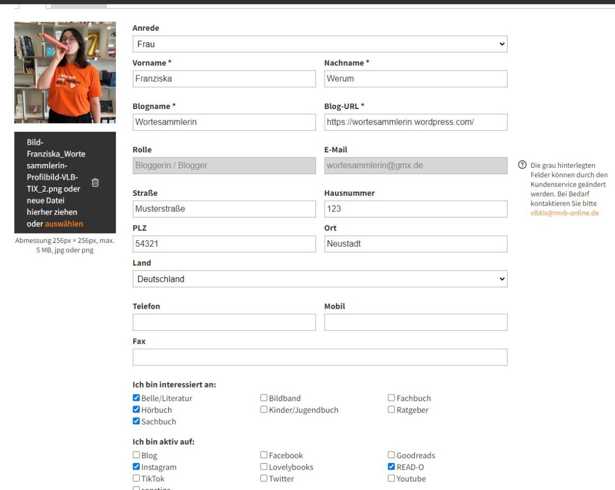The height and width of the screenshot is (490, 615).
Task: Click the help question mark icon
Action: tap(522, 165)
